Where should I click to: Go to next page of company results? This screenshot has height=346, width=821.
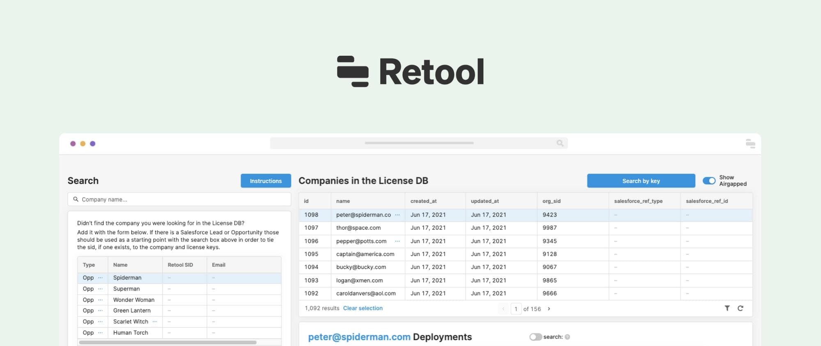pos(549,309)
